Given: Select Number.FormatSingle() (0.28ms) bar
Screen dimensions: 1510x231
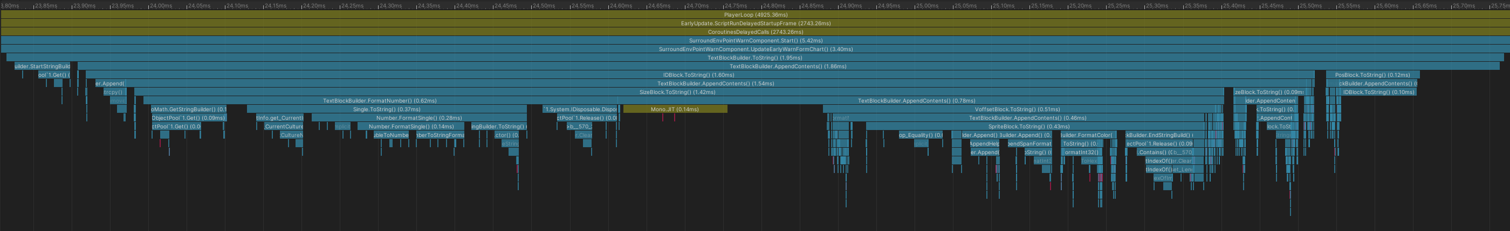Looking at the screenshot, I should point(418,118).
